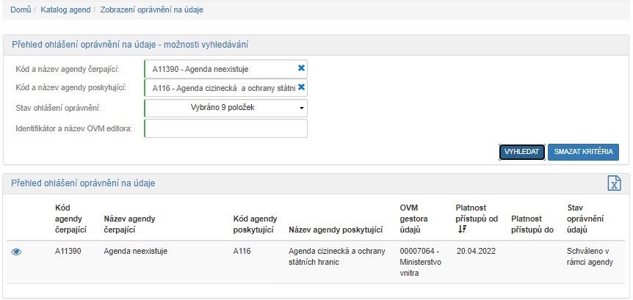633x300 pixels.
Task: Open the agenda čerpající combo box
Action: 219,69
